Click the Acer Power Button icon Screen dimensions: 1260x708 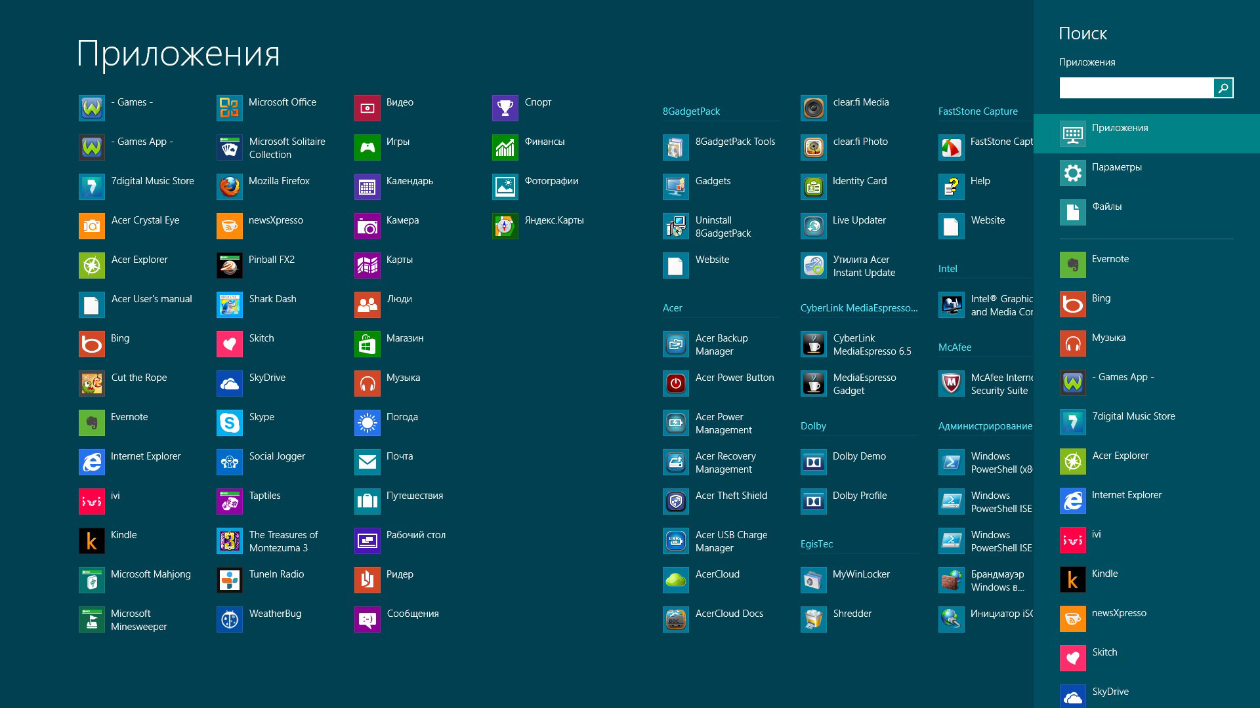coord(675,383)
